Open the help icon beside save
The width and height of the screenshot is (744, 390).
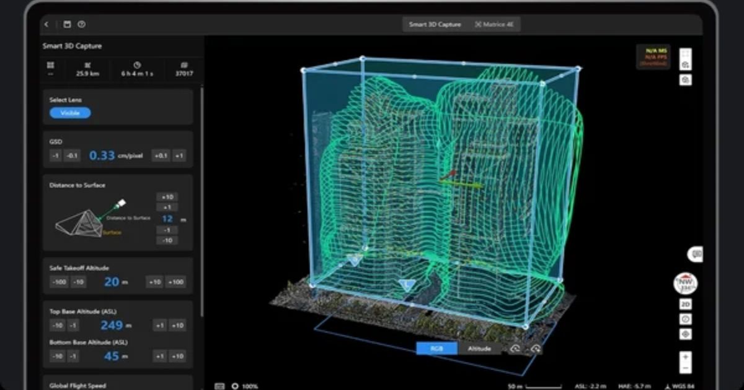(x=81, y=25)
